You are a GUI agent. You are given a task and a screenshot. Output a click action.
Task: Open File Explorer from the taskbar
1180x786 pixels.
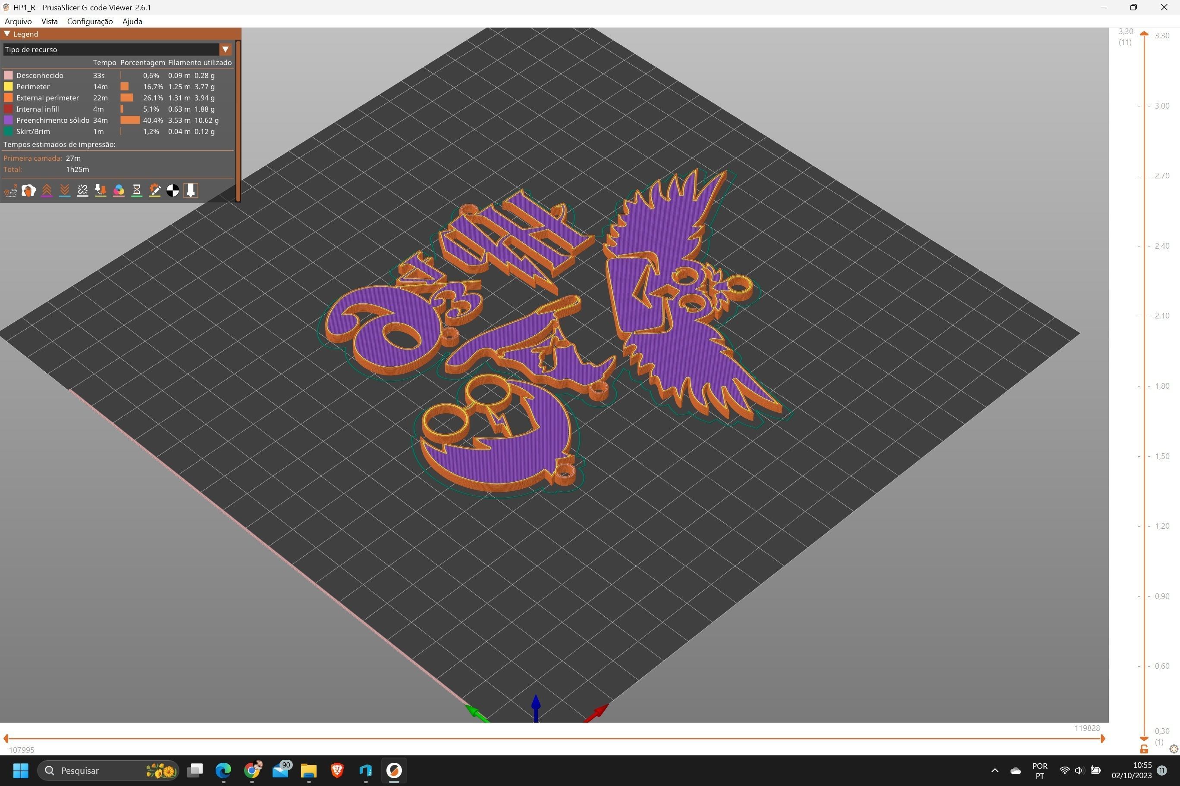click(x=308, y=770)
